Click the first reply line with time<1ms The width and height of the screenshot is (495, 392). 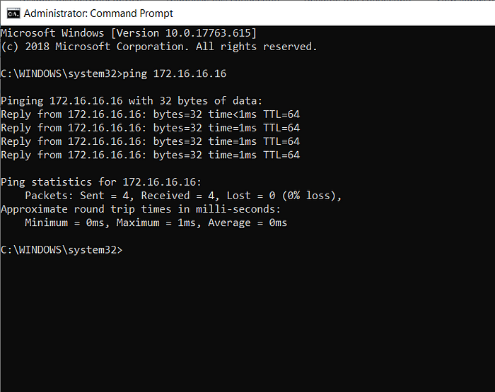point(150,114)
